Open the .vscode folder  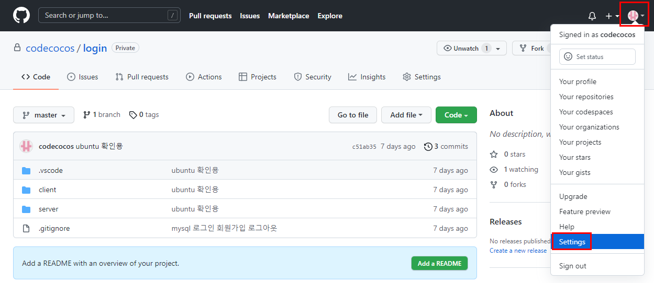click(x=51, y=170)
